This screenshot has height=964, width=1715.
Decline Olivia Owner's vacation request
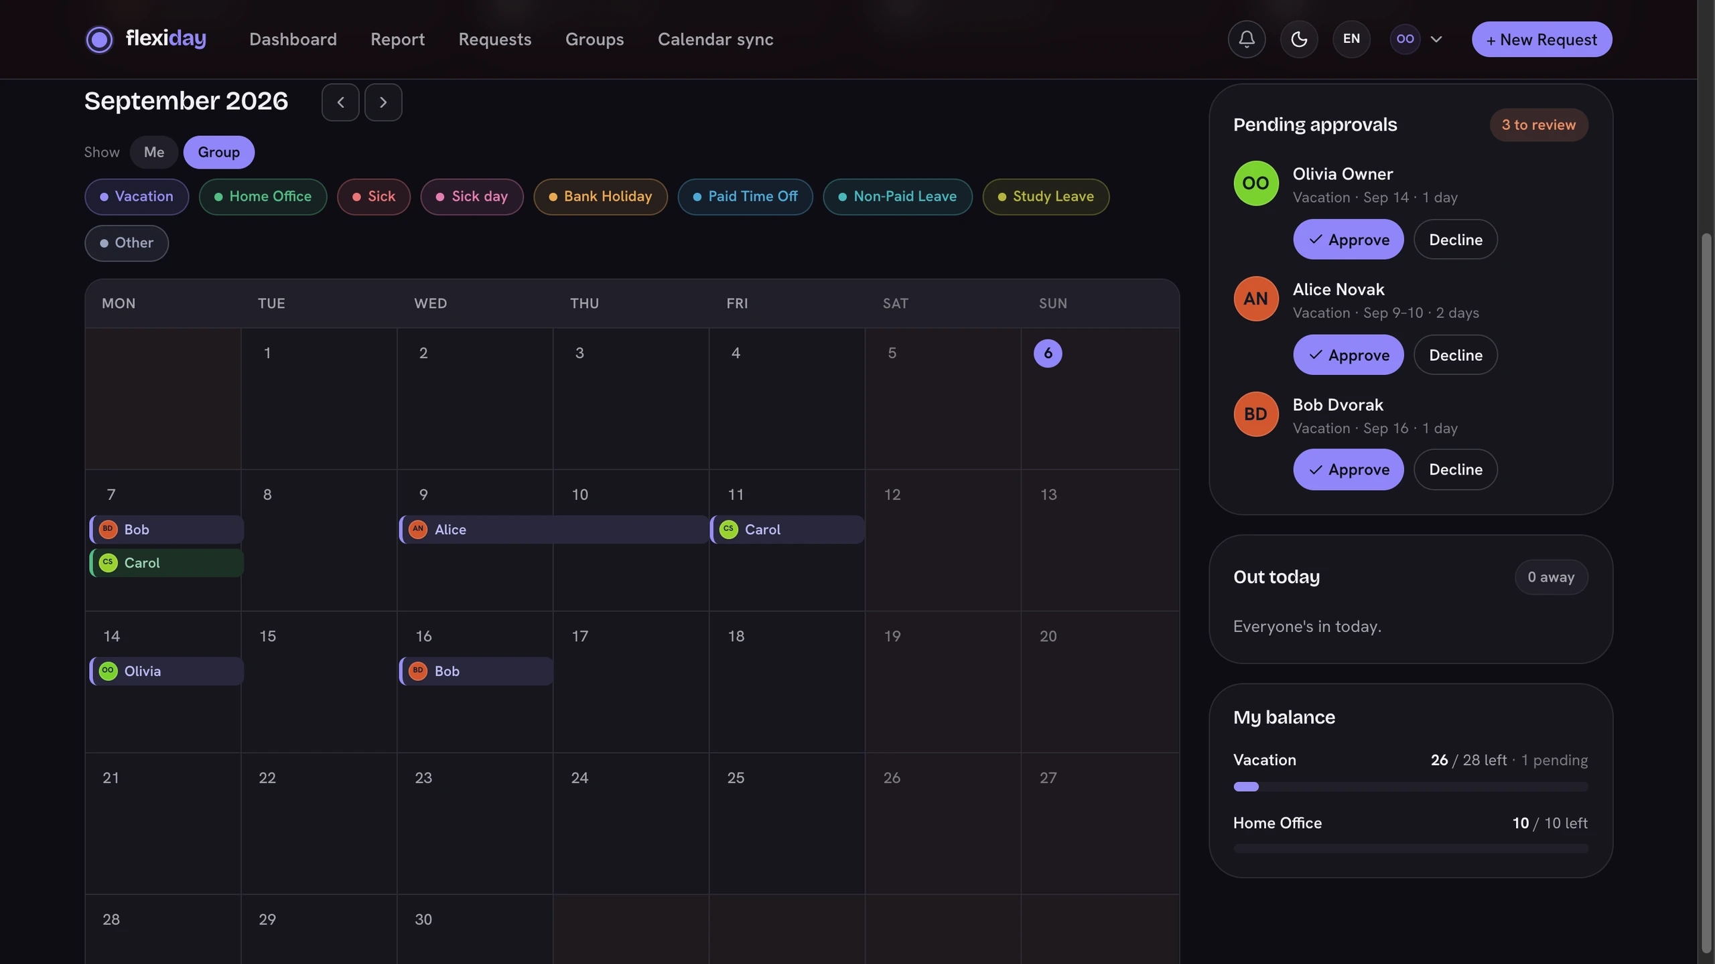point(1455,239)
